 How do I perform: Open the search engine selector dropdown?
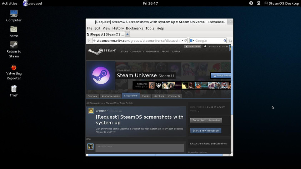(192, 41)
